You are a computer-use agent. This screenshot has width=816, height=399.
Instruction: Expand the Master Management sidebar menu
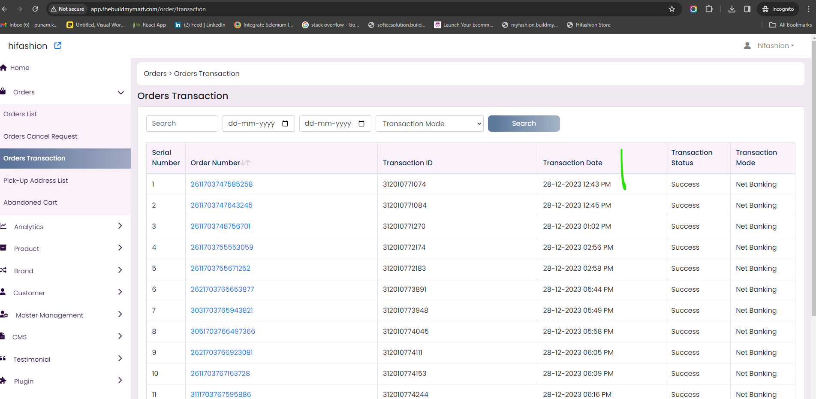pyautogui.click(x=120, y=314)
